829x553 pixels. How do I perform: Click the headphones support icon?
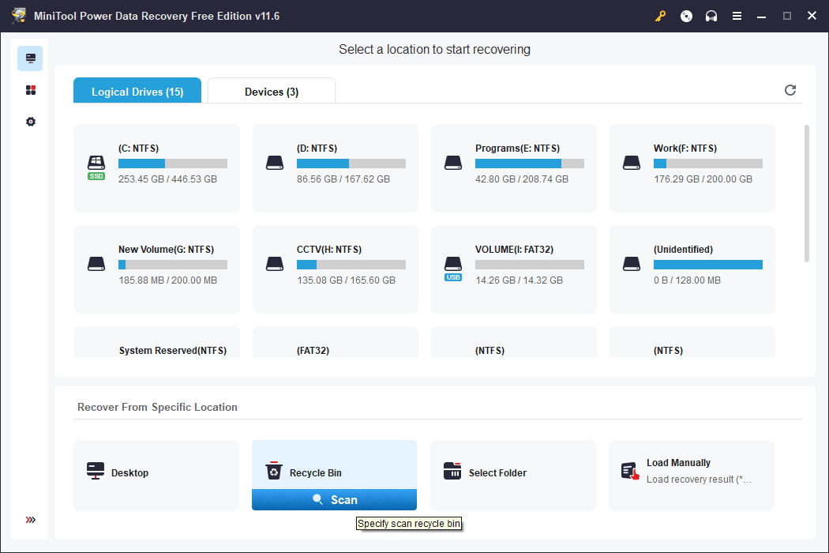[711, 16]
